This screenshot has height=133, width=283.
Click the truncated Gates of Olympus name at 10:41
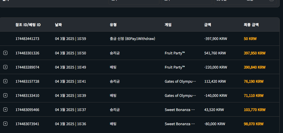(x=180, y=81)
